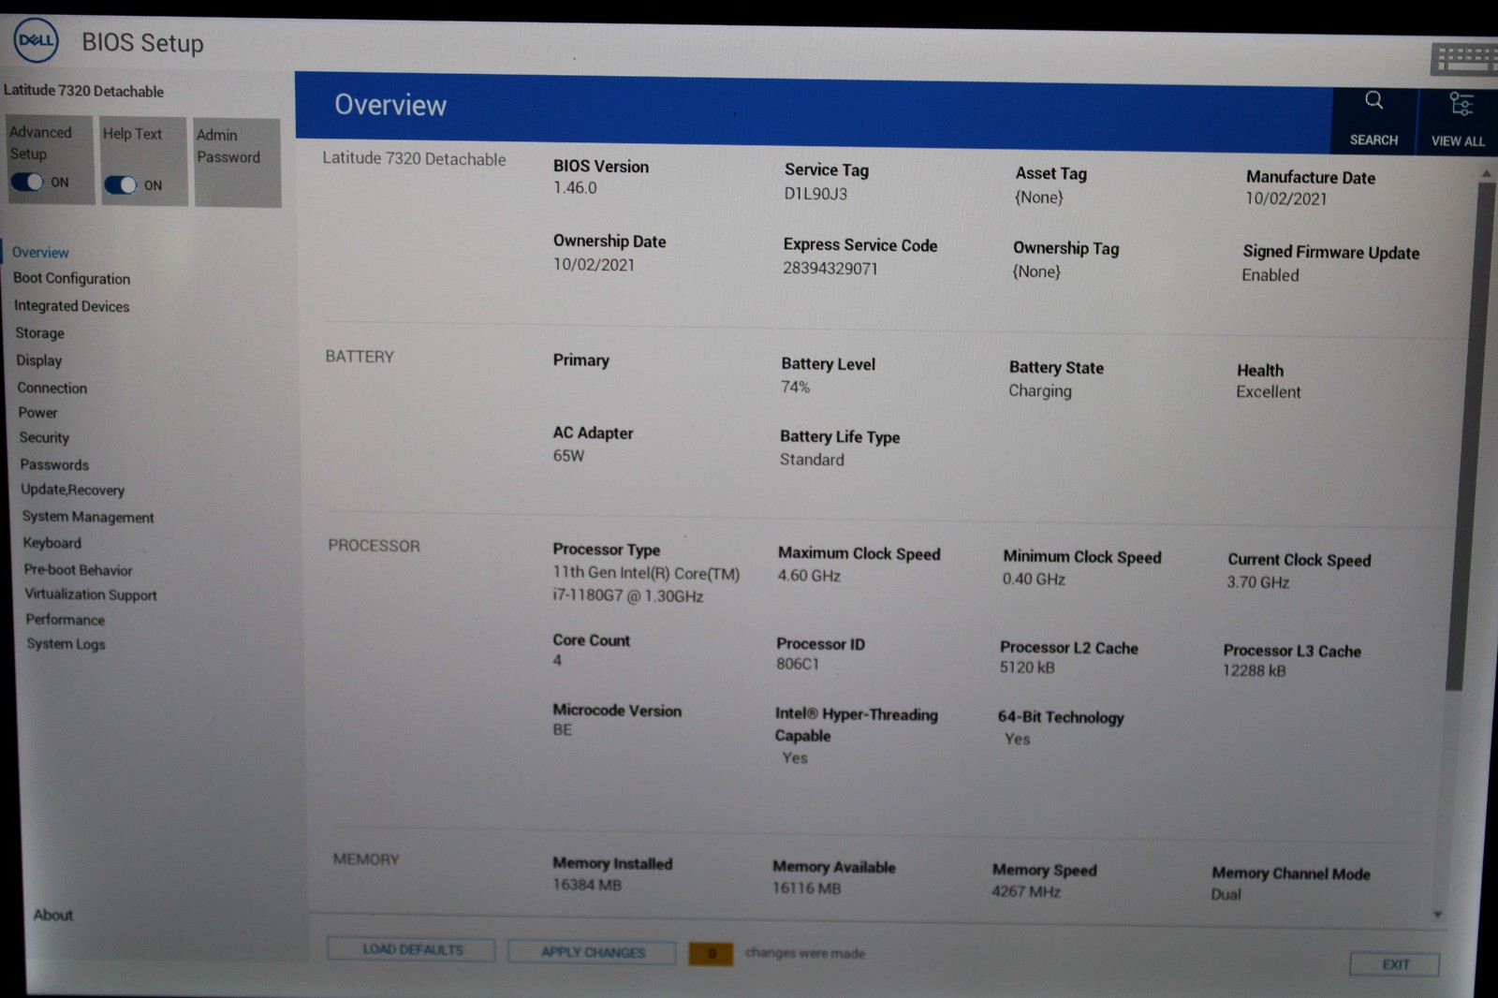Click the Asset Tag {None} value
The height and width of the screenshot is (998, 1498).
[1039, 198]
